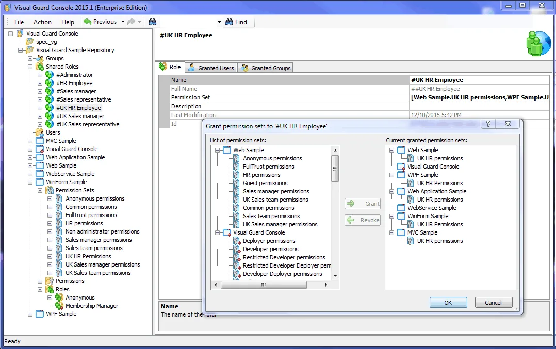Screen dimensions: 556x349
Task: Click vertical scrollbar thumb in permission sets list
Action: pyautogui.click(x=335, y=169)
